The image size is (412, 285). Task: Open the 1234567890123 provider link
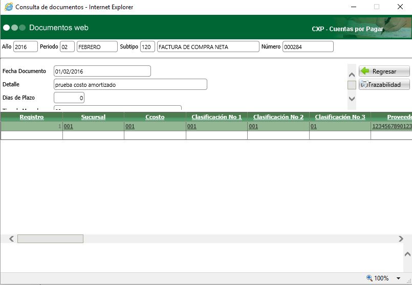point(392,126)
